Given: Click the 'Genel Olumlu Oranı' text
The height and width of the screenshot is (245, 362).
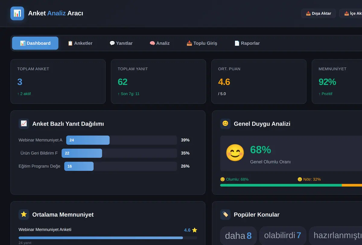Looking at the screenshot, I should (270, 162).
